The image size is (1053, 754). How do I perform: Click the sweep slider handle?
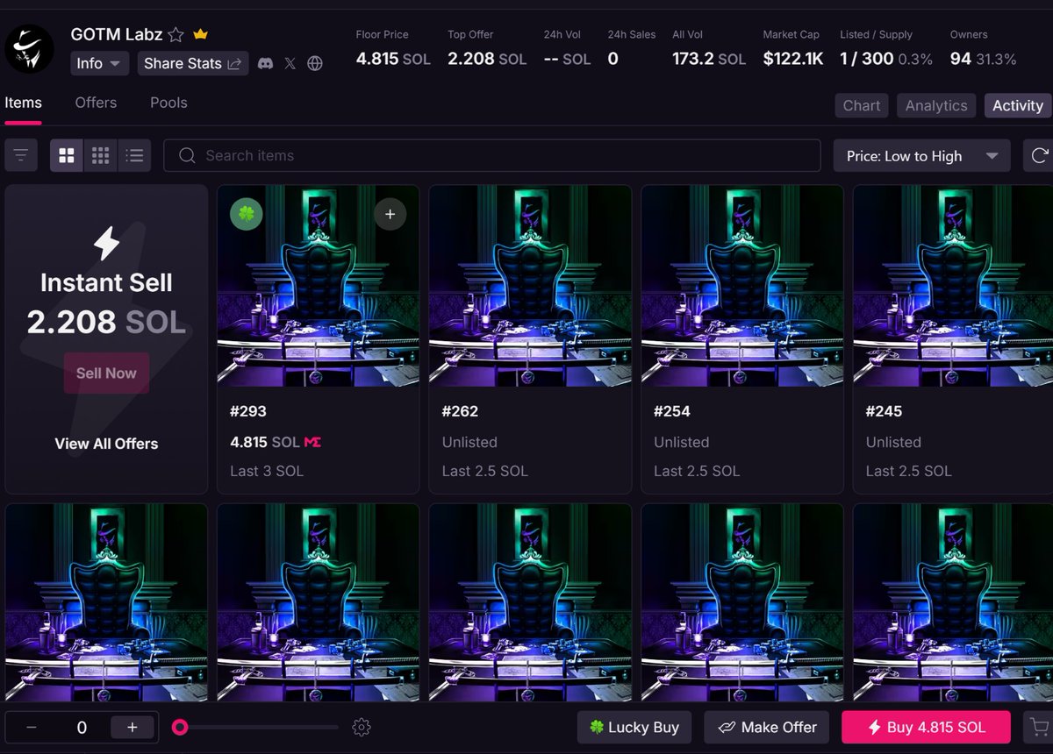click(180, 727)
